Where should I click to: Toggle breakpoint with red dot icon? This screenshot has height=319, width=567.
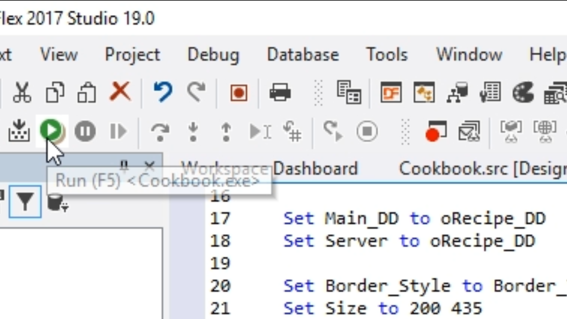tap(436, 131)
